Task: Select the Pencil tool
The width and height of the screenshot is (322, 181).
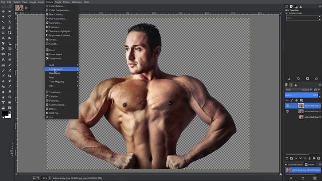Action: 10,65
